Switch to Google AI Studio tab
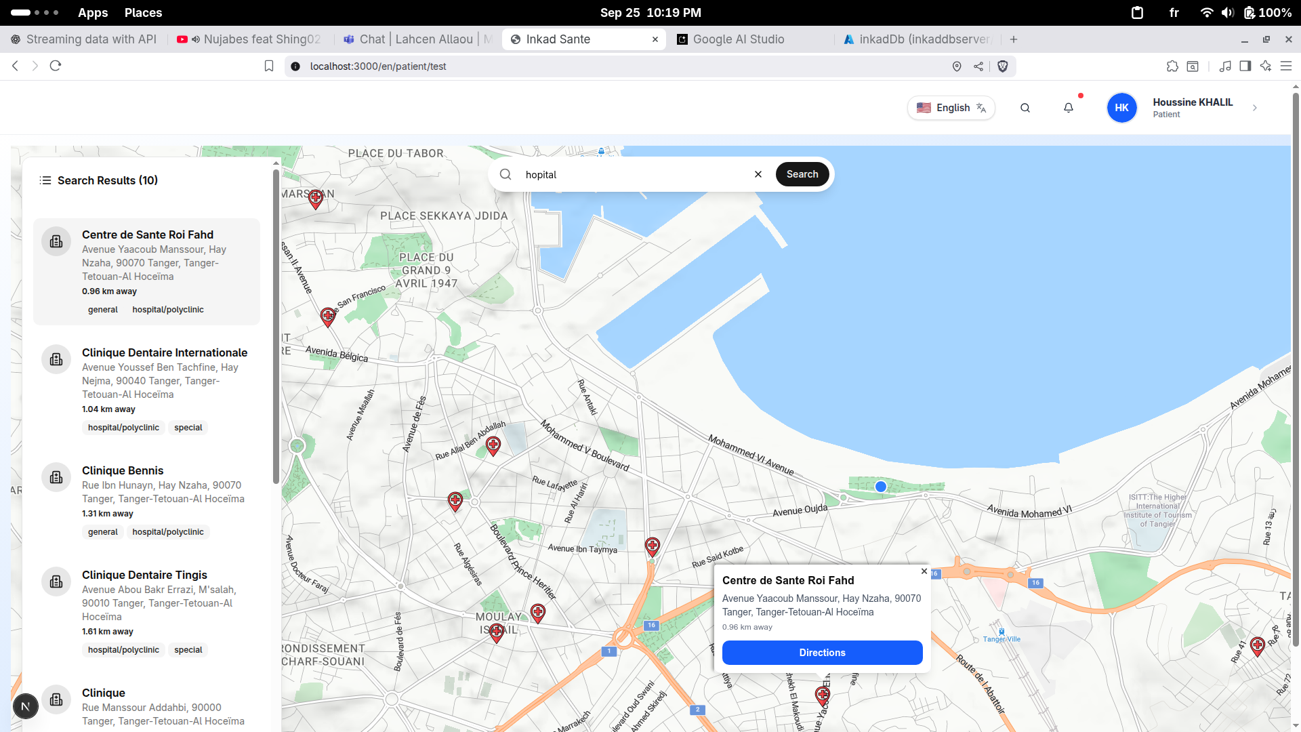This screenshot has width=1301, height=732. pos(738,39)
